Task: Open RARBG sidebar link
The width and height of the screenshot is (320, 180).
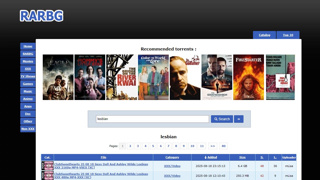Action: tap(28, 54)
